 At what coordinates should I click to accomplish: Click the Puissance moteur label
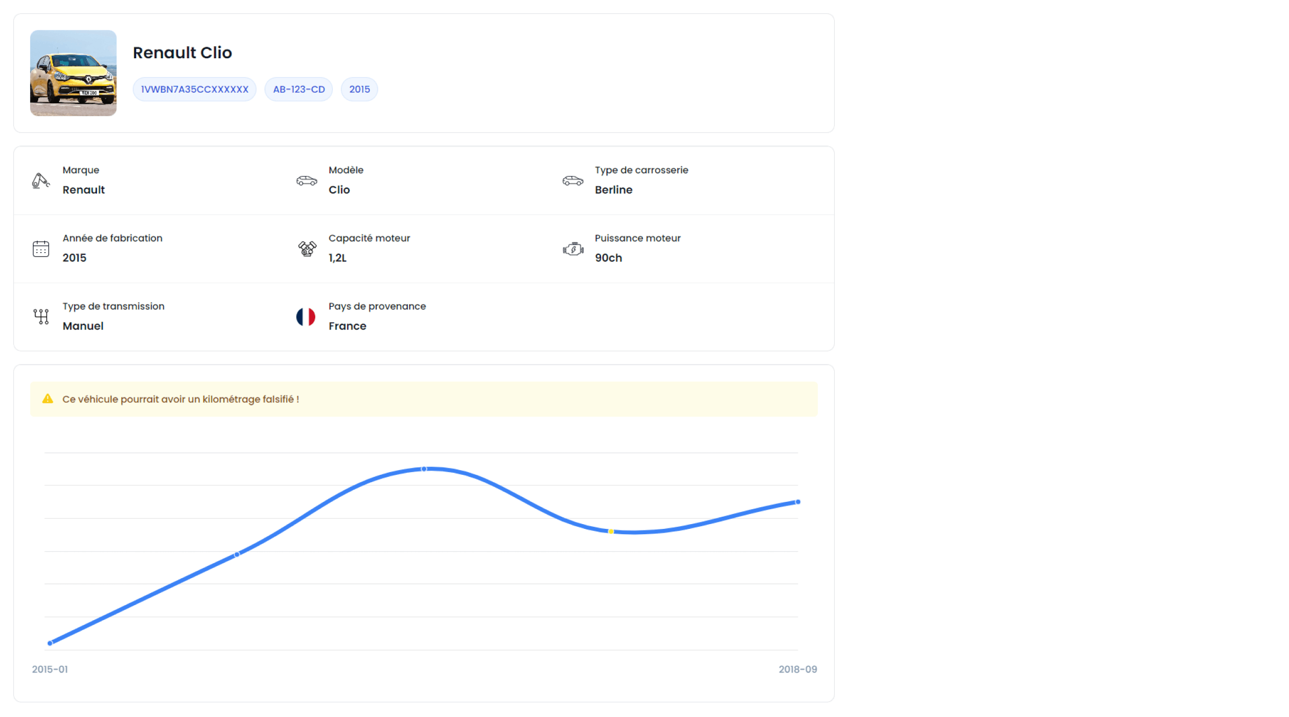(638, 238)
